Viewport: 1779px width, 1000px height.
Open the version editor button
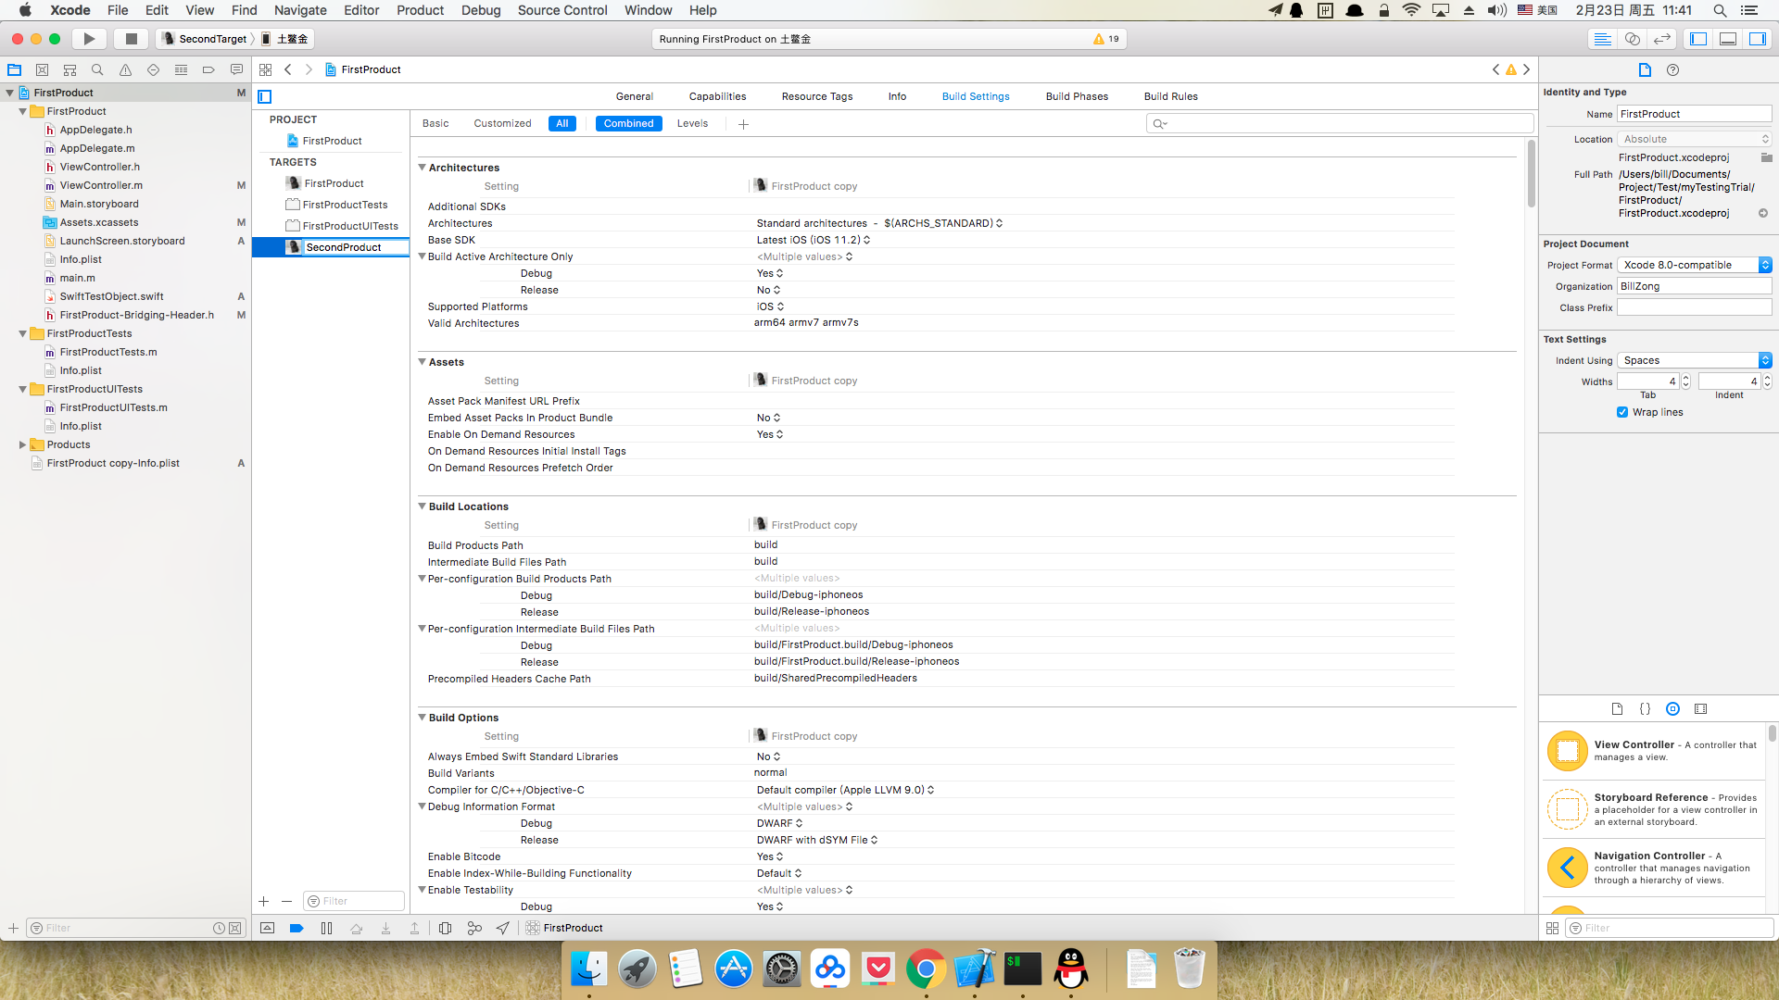click(x=1662, y=39)
